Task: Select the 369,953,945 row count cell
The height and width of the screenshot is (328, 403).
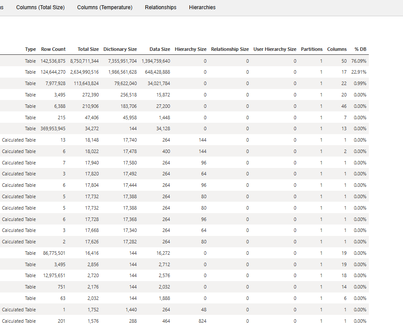Action: pos(53,128)
